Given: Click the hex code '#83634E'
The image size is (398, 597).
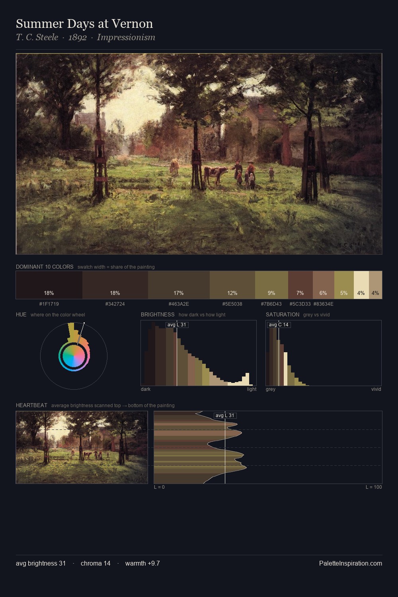Looking at the screenshot, I should [x=324, y=304].
